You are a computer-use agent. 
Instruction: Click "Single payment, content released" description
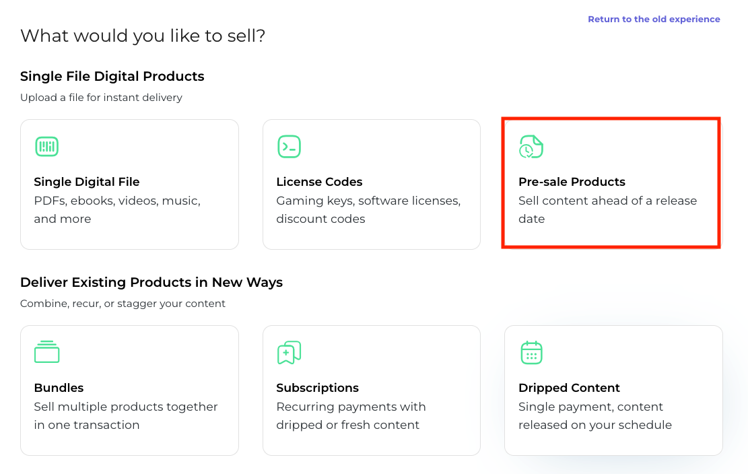pyautogui.click(x=590, y=407)
